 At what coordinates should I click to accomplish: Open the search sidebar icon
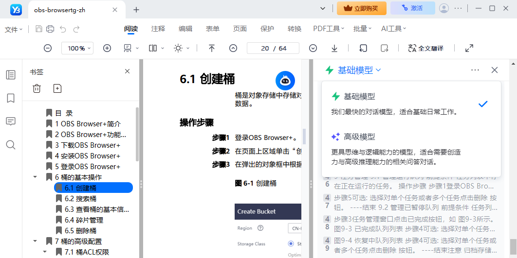coord(11,145)
